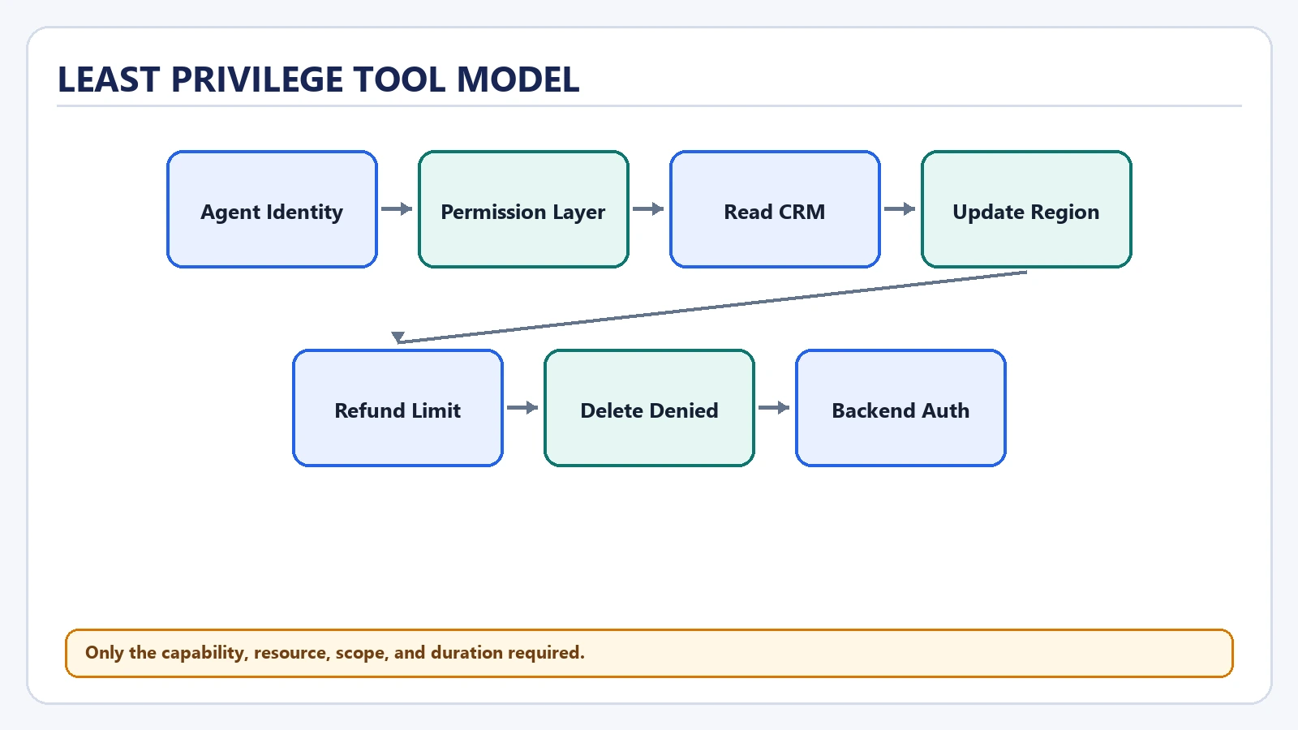Click the LEAST PRIVILEGE TOOL MODEL title
The height and width of the screenshot is (730, 1298).
pyautogui.click(x=318, y=79)
